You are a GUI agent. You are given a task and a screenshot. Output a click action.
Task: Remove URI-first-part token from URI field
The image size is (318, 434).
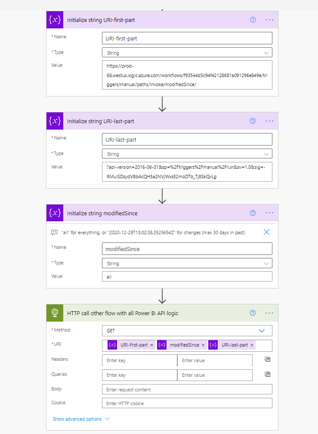(x=151, y=345)
